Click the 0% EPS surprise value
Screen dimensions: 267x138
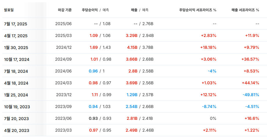click(213, 119)
